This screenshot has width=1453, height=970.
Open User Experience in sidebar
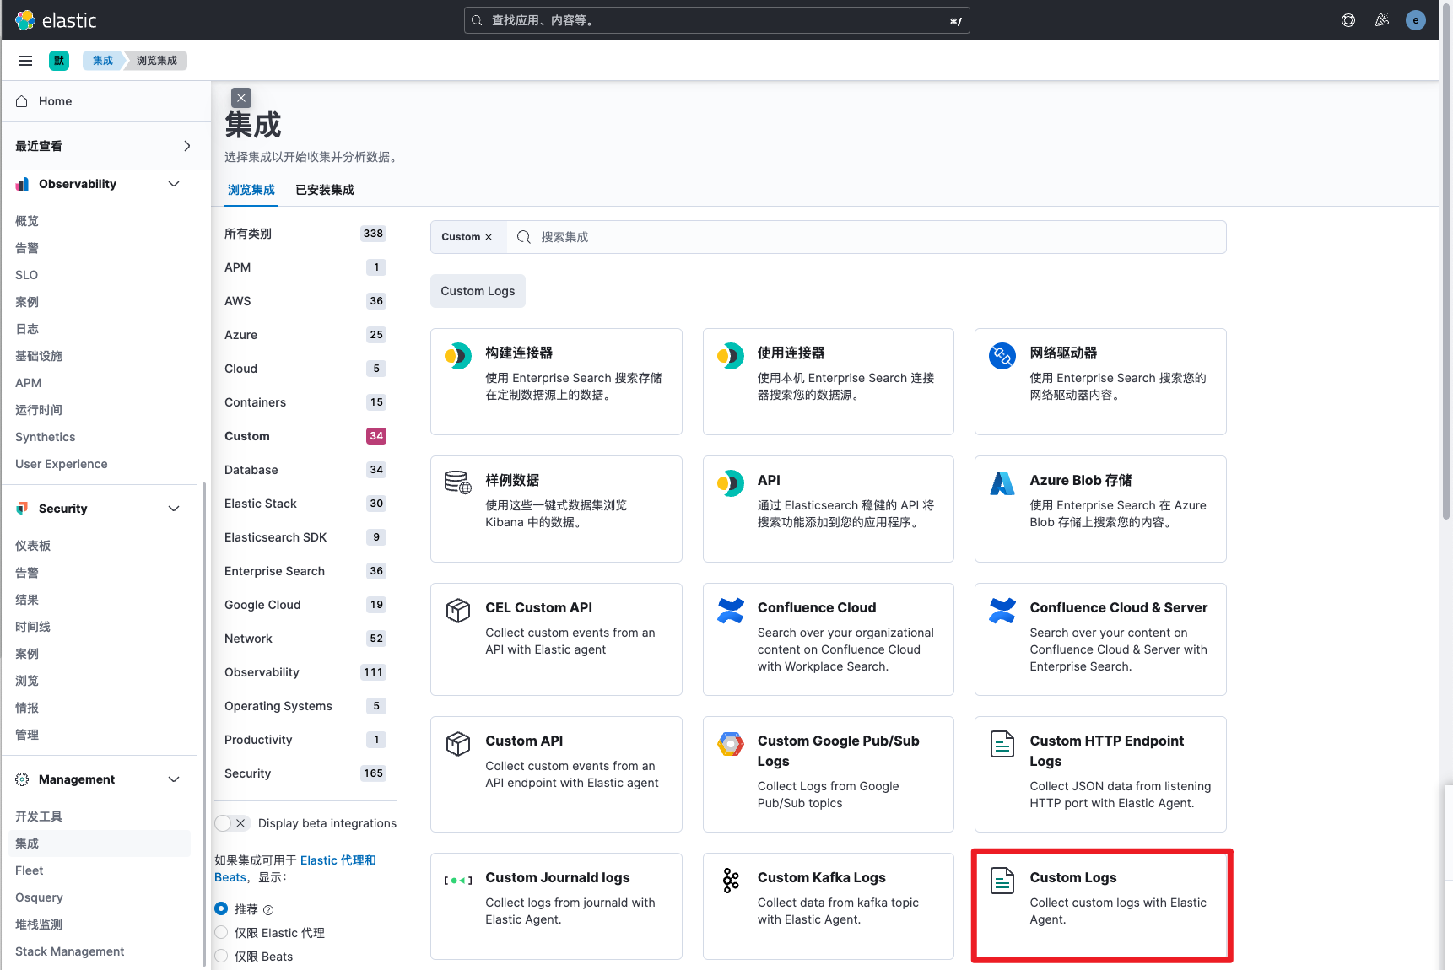click(62, 464)
